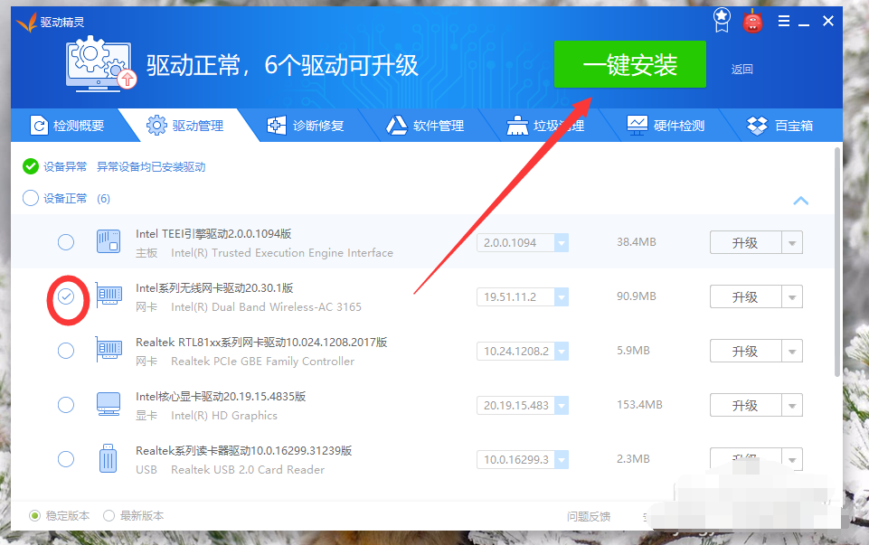869x545 pixels.
Task: Click the 153.4MB size value
Action: coord(639,405)
